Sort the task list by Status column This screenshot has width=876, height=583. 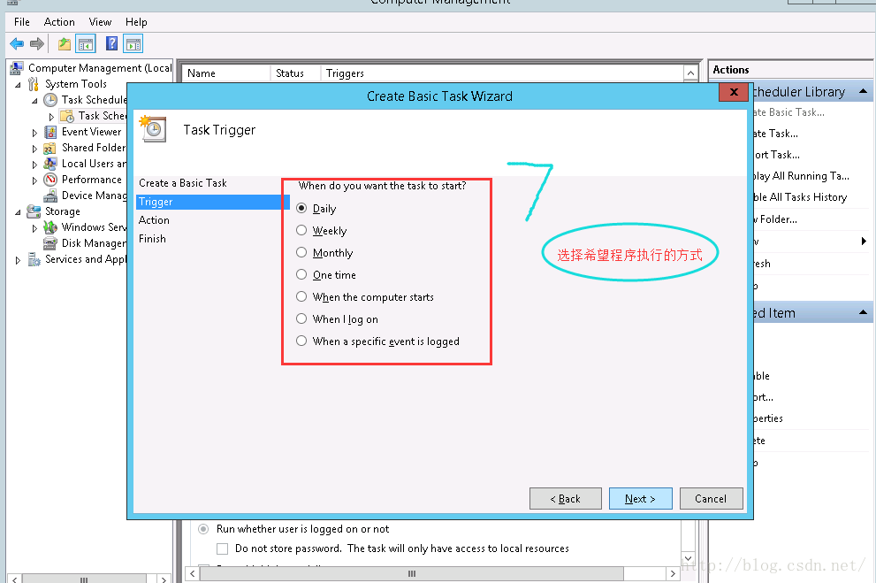click(x=295, y=73)
